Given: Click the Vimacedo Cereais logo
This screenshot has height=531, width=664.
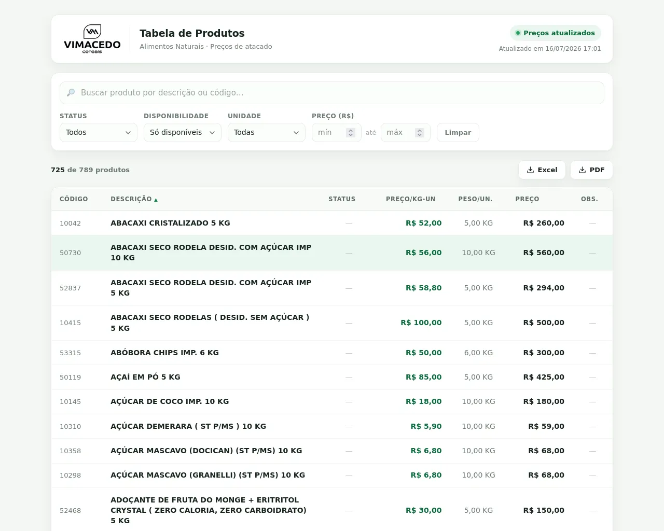Looking at the screenshot, I should [92, 39].
